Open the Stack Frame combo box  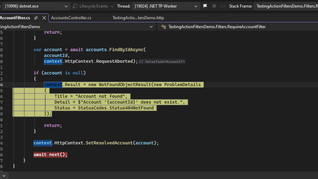point(286,6)
